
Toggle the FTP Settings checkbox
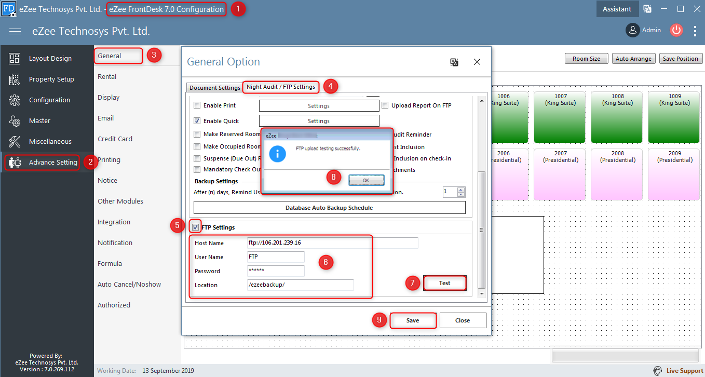[196, 227]
